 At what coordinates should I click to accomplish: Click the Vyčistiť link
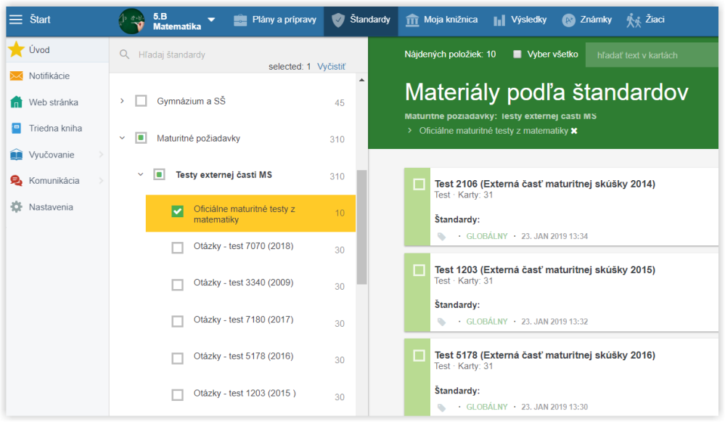click(331, 67)
